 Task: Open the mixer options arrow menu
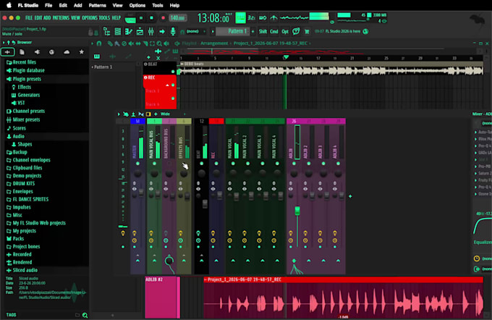click(x=119, y=114)
